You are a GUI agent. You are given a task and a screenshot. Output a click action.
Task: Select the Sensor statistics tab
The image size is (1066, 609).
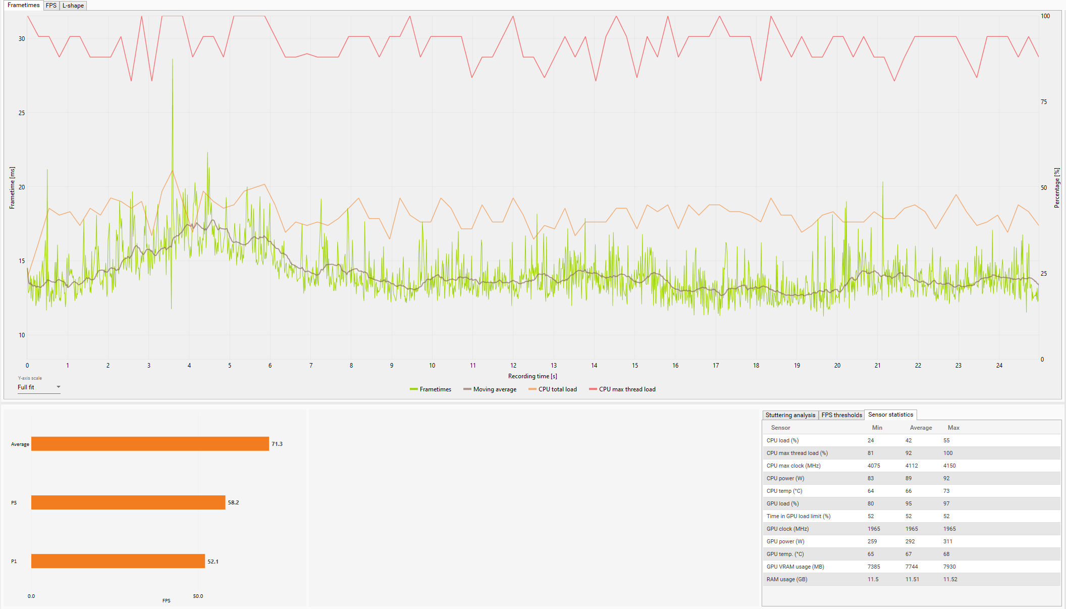[890, 415]
